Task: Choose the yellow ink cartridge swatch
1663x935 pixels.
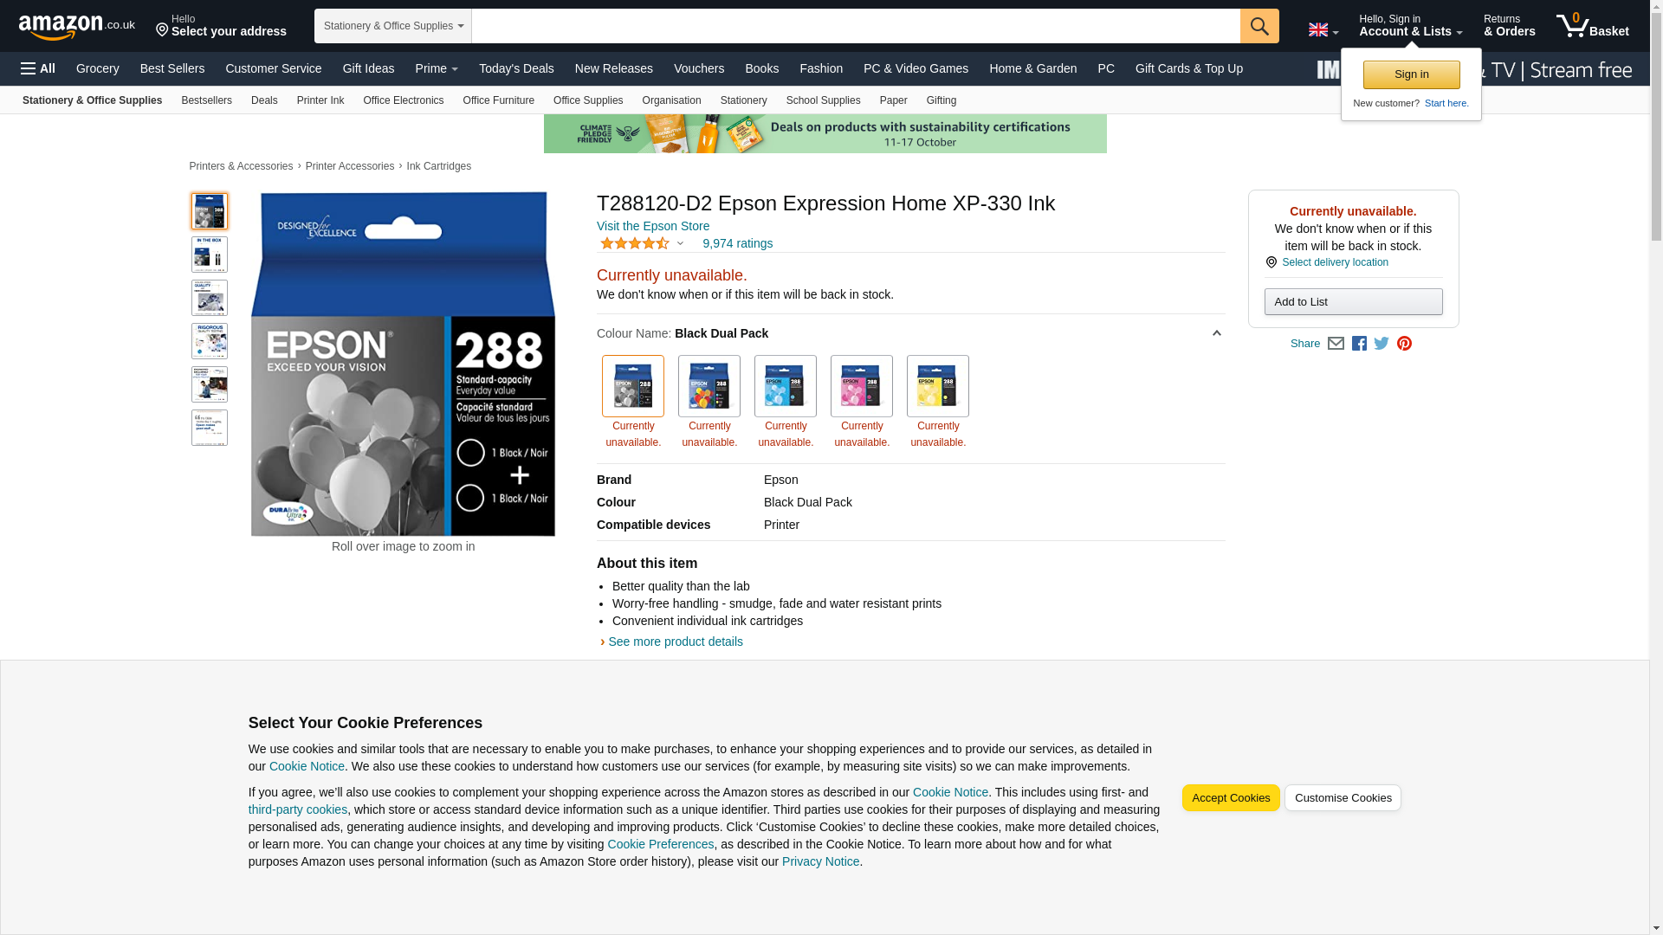Action: [937, 386]
